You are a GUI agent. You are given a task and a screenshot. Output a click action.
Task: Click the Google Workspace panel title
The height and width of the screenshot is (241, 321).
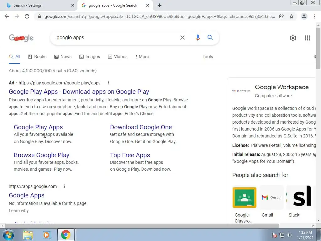282,87
